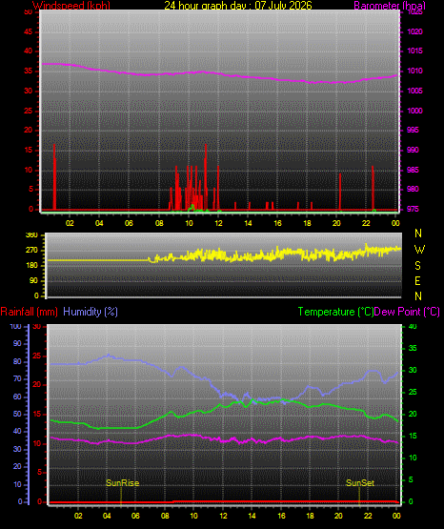Click the SunSet marker label

[x=360, y=483]
